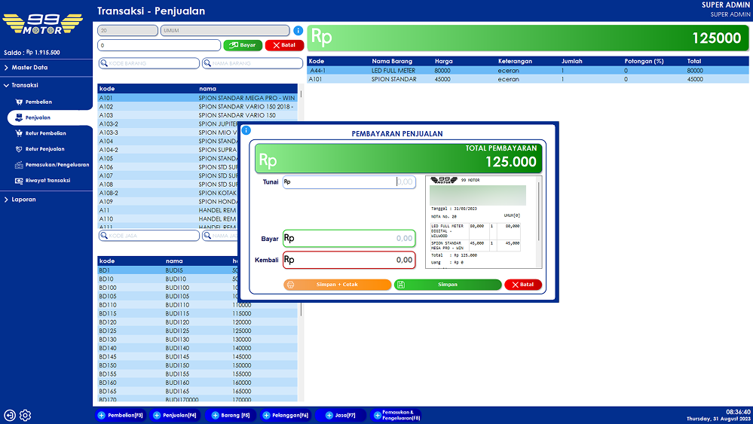Click the green Bayar button
The image size is (753, 424).
(243, 45)
